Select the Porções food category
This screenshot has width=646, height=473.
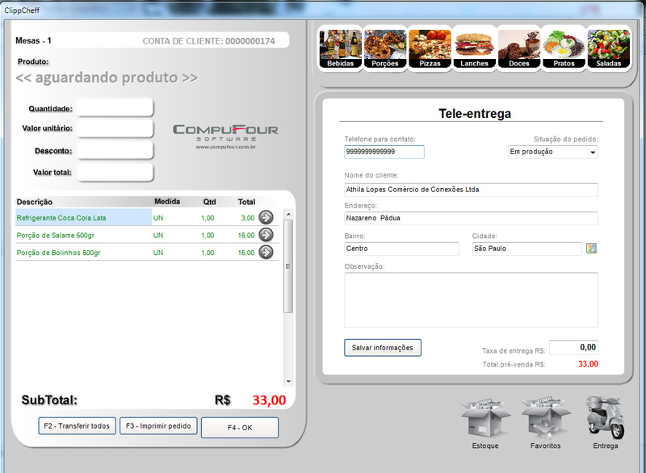click(x=384, y=48)
